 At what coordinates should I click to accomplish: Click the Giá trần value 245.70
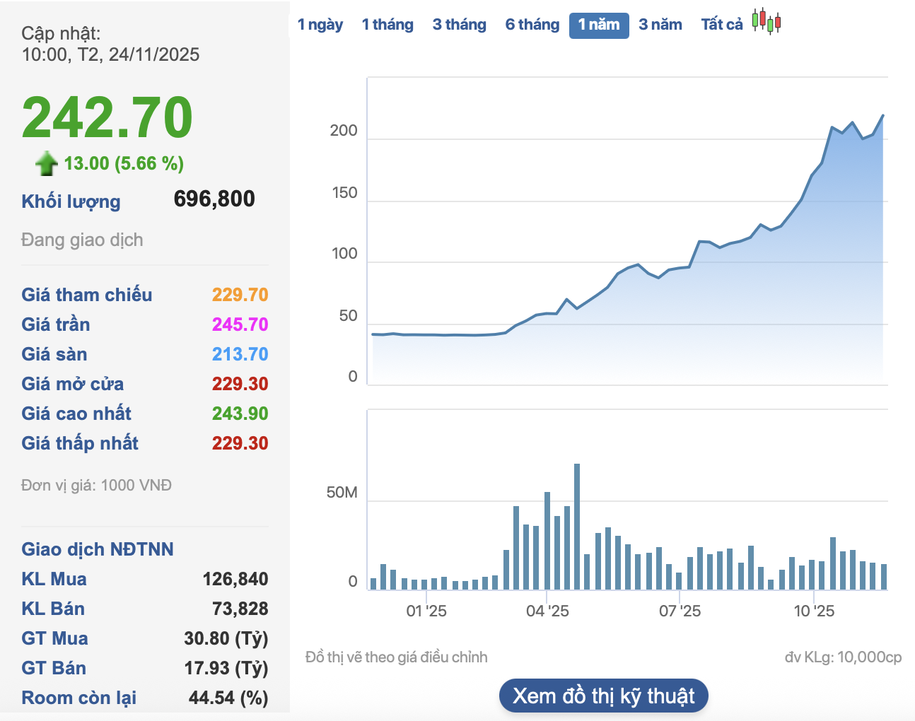240,324
